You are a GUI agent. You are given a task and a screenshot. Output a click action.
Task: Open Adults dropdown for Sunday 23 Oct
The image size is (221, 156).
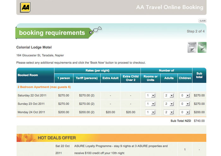click(x=169, y=104)
